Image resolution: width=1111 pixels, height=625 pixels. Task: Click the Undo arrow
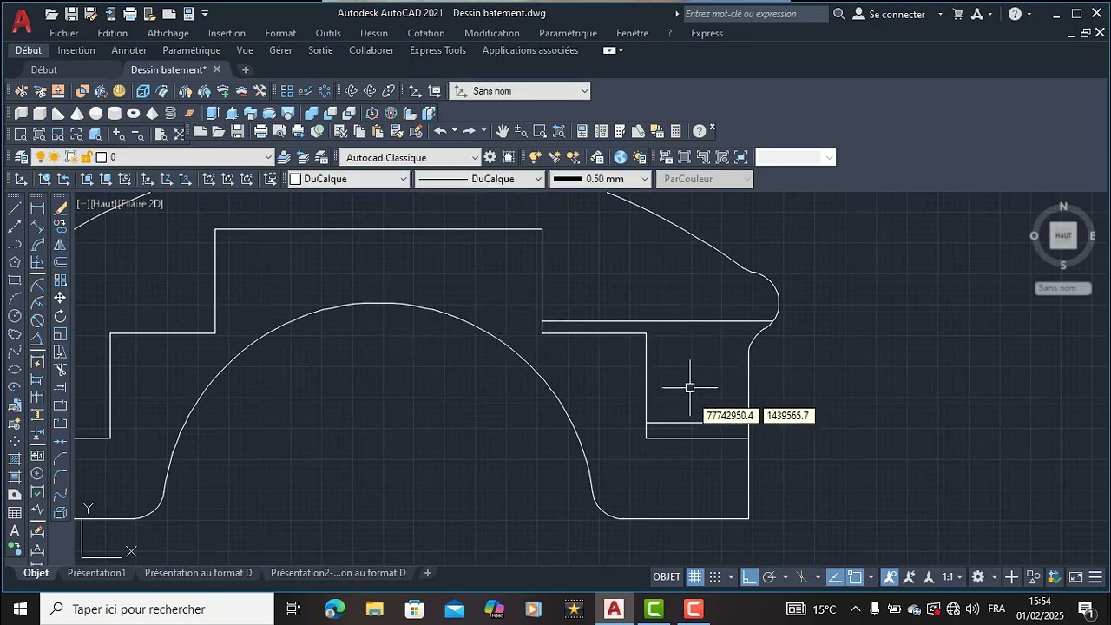click(x=440, y=132)
